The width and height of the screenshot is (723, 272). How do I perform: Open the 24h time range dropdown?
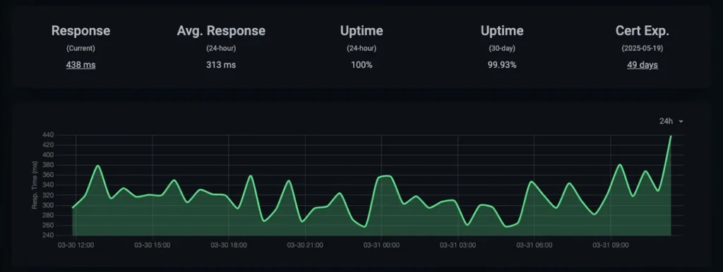(x=671, y=121)
